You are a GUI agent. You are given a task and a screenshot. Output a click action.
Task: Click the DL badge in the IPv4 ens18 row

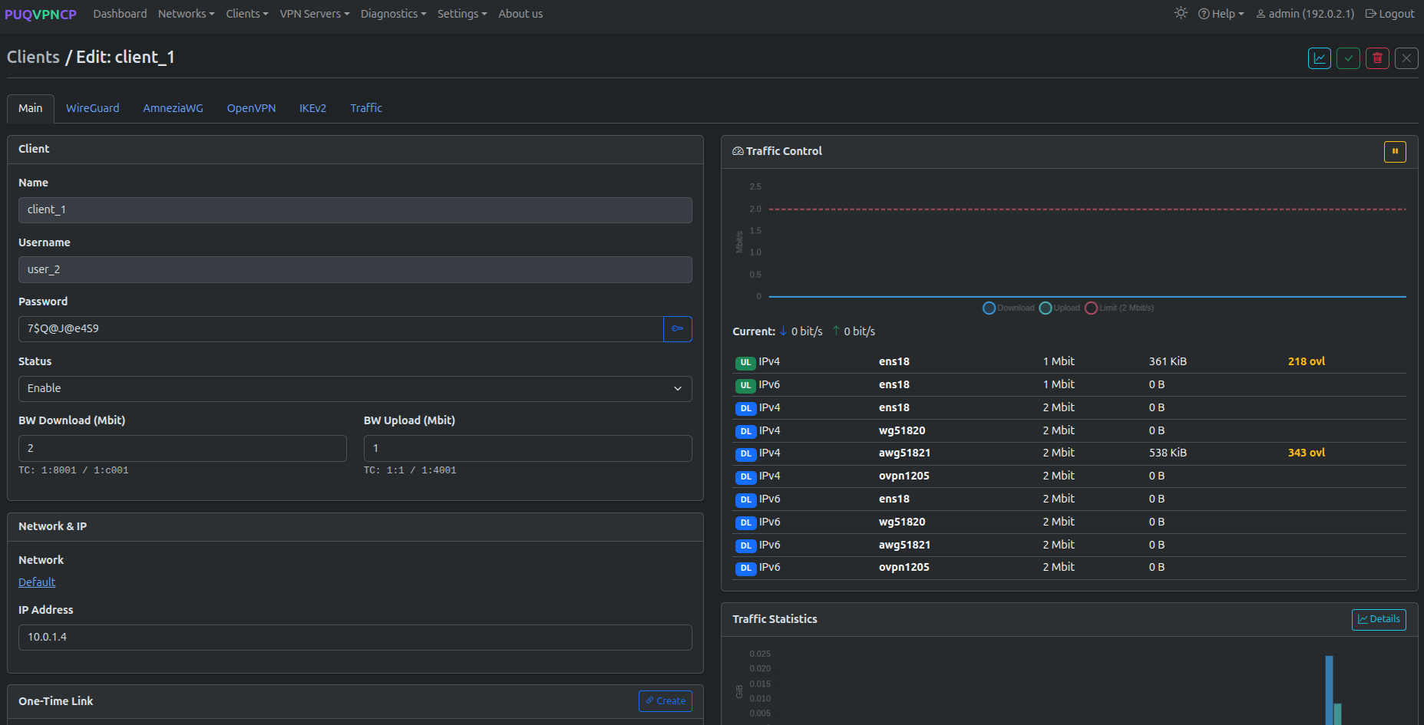[x=745, y=409]
